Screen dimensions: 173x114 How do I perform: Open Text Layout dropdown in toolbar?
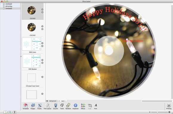coord(47,106)
